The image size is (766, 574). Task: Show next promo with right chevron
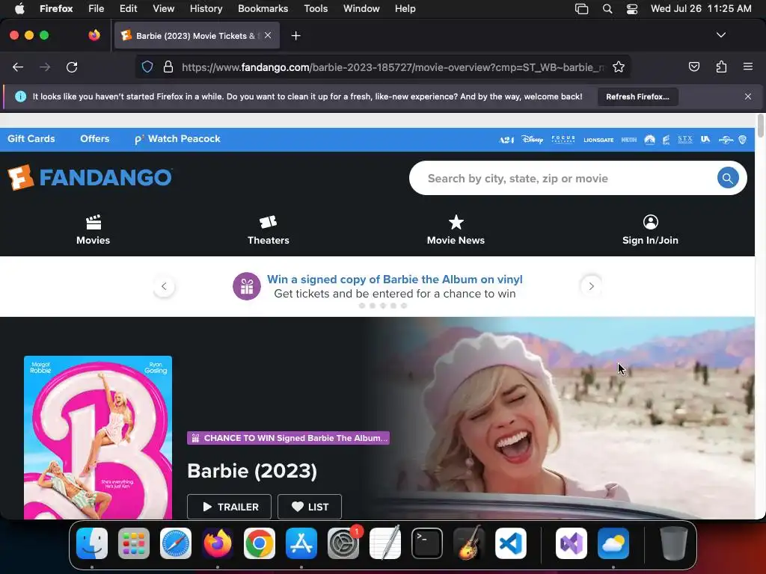[591, 286]
